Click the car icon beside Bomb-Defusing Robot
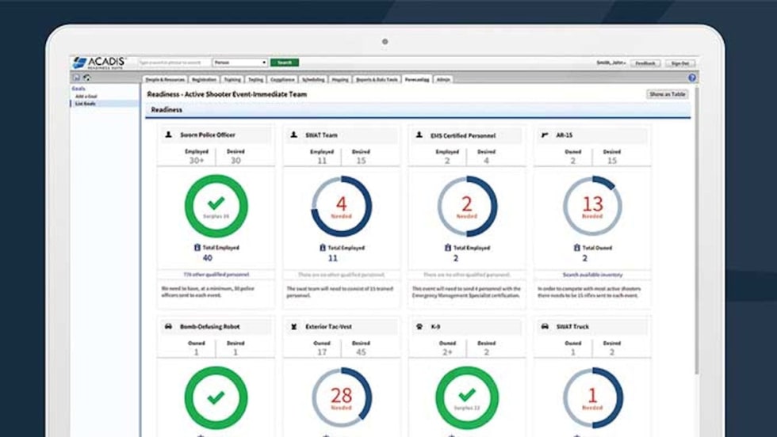Screen dimensions: 777x437 coord(169,326)
